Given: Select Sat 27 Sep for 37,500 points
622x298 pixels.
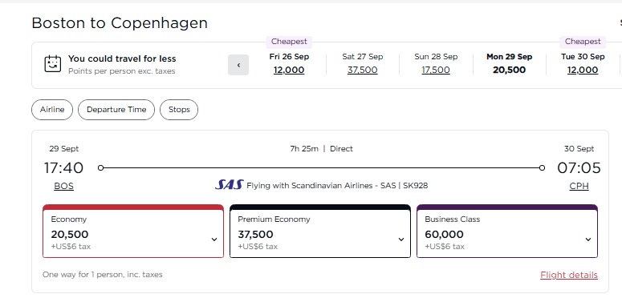Looking at the screenshot, I should pos(363,64).
